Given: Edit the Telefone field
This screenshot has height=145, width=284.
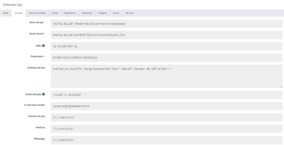Looking at the screenshot, I should coord(166,129).
